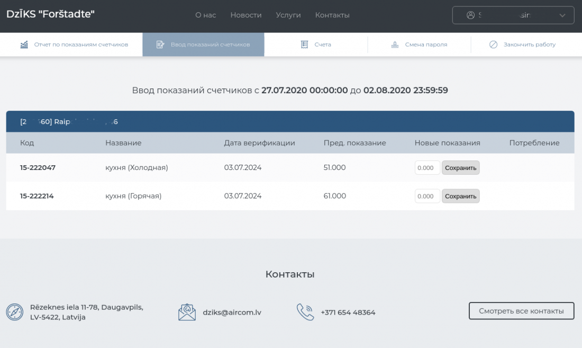The height and width of the screenshot is (348, 582).
Task: Click the user profile avatar icon
Action: click(470, 15)
